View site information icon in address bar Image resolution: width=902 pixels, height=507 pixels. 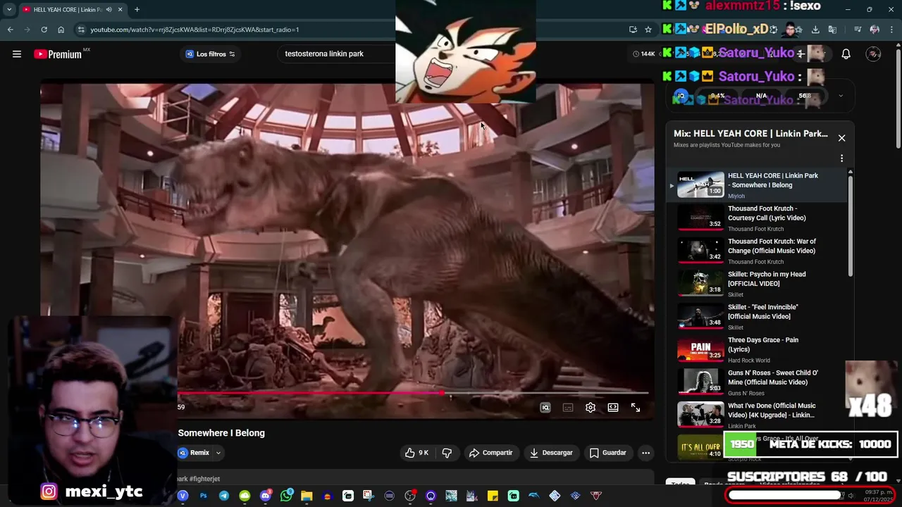(81, 30)
